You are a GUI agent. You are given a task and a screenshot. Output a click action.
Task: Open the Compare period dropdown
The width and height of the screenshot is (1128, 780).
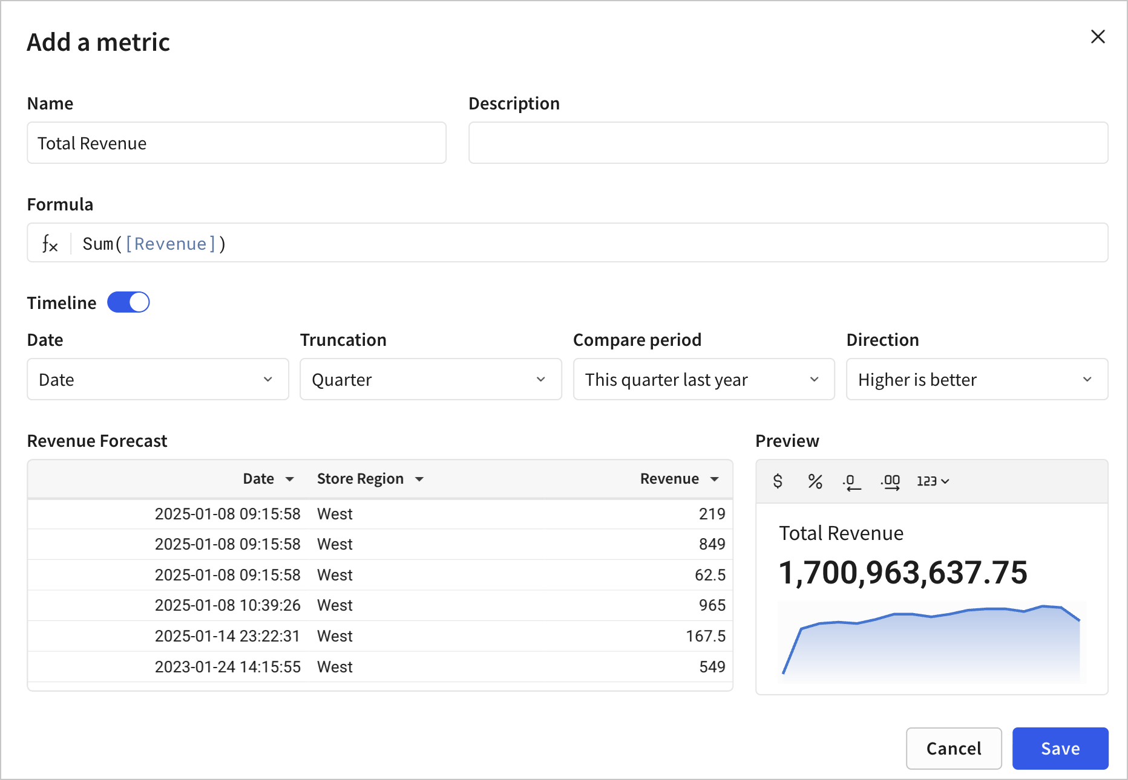(704, 380)
